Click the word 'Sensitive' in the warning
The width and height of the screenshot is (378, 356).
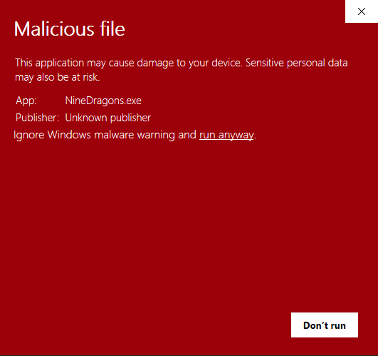265,63
